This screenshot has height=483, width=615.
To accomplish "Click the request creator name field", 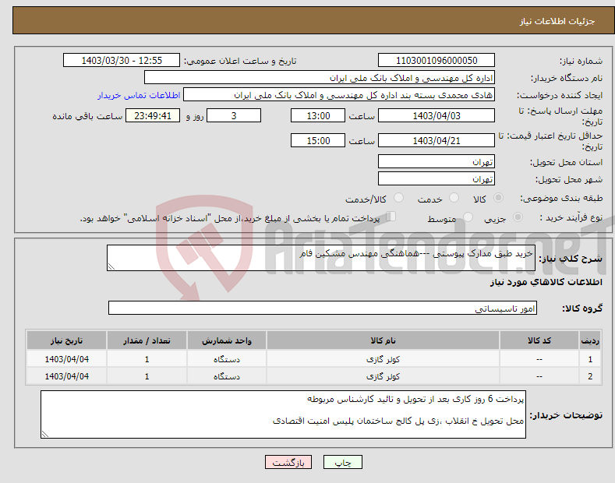I will [339, 95].
